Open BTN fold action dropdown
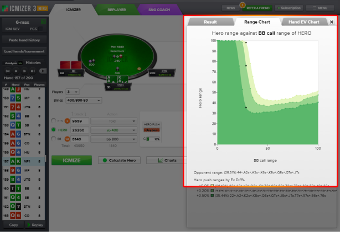 point(114,121)
